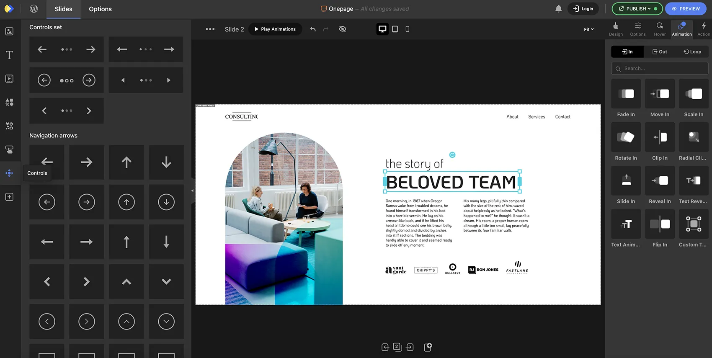Click the Preview button

pos(686,9)
